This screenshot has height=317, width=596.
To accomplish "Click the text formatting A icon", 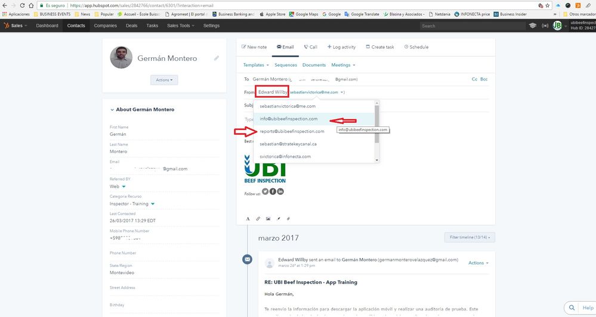I will pos(248,219).
